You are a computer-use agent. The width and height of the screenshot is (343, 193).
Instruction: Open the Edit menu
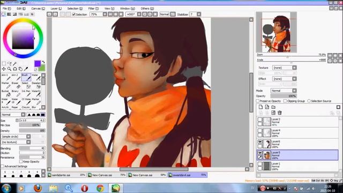[21, 9]
